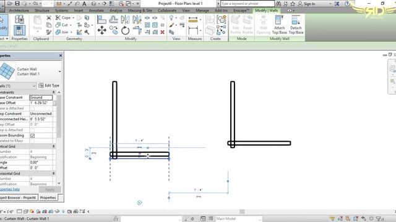Screen dimensions: 396x222
Task: Collapse the Horizontal Grid section
Action: click(x=54, y=173)
